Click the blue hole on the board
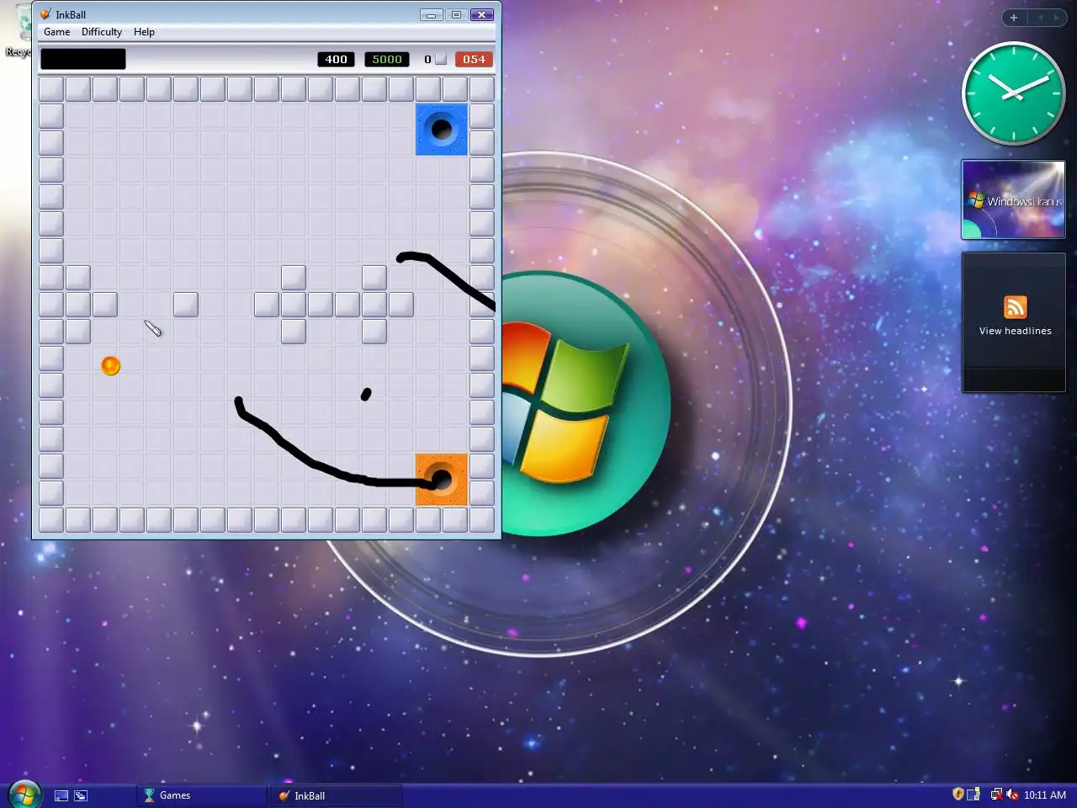Image resolution: width=1077 pixels, height=808 pixels. pyautogui.click(x=442, y=130)
